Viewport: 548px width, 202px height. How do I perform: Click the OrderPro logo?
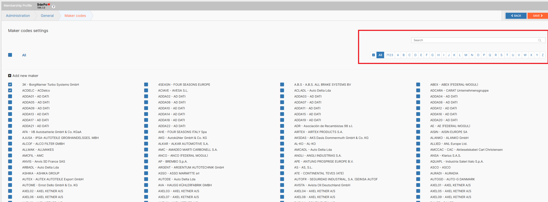(x=43, y=6)
